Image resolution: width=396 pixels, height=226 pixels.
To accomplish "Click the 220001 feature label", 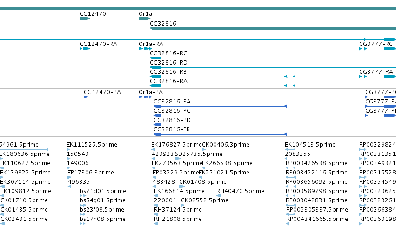I will pos(165,201).
